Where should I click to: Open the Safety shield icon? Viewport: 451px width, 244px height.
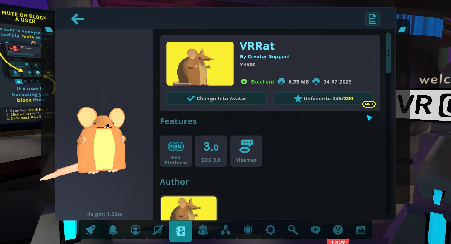(248, 230)
